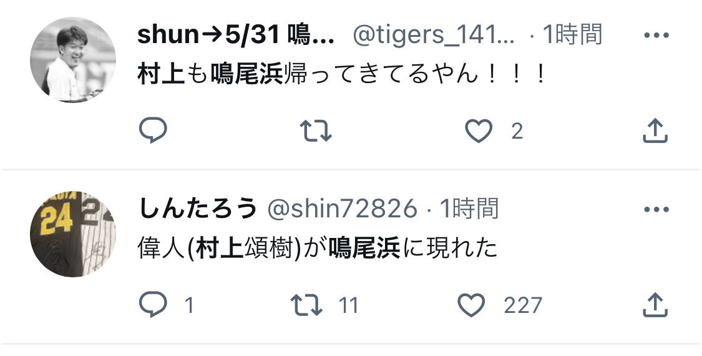
Task: Open the shun→5/31 display name
Action: point(235,35)
